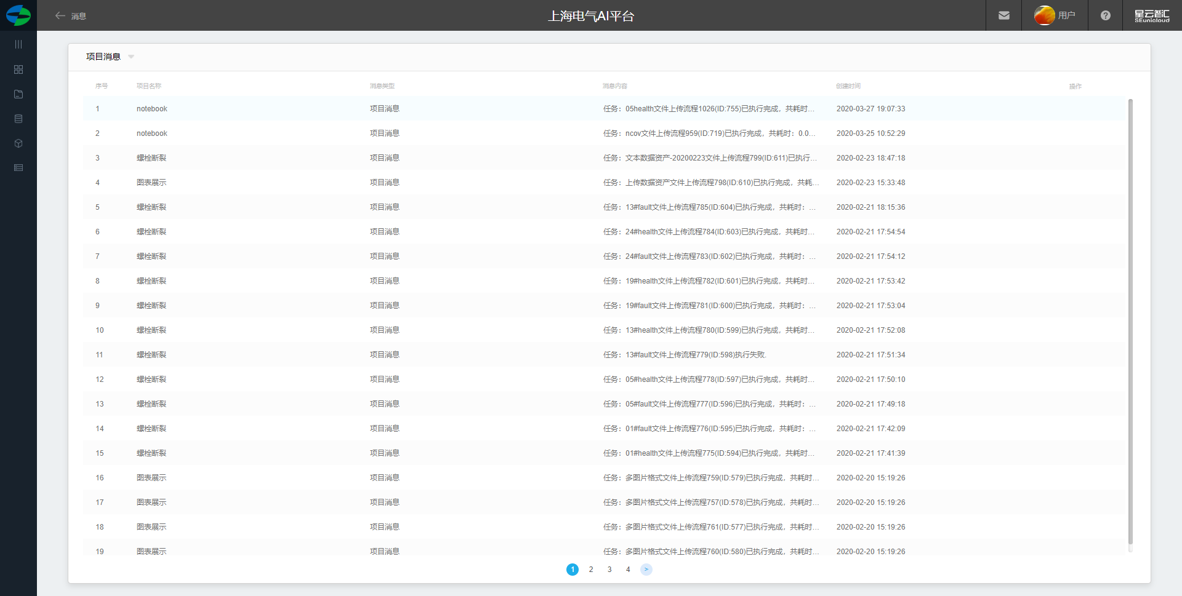Click 螺栓断裂 in row 3
1182x596 pixels.
pos(151,158)
